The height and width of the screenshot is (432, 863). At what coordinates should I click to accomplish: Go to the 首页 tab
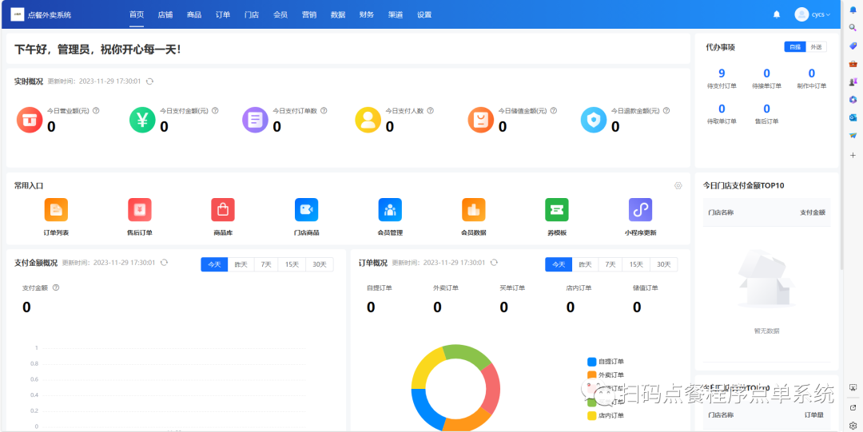(137, 15)
